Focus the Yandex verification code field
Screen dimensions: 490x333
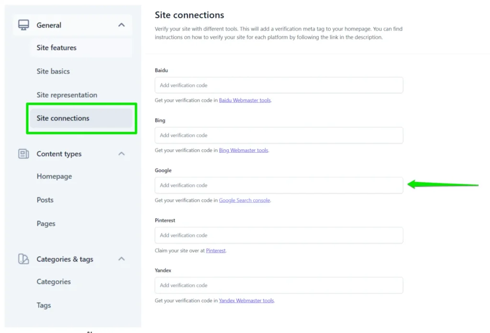click(278, 285)
